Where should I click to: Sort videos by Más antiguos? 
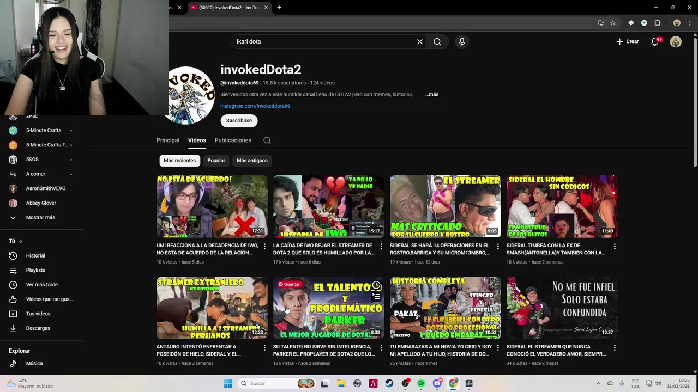tap(252, 161)
